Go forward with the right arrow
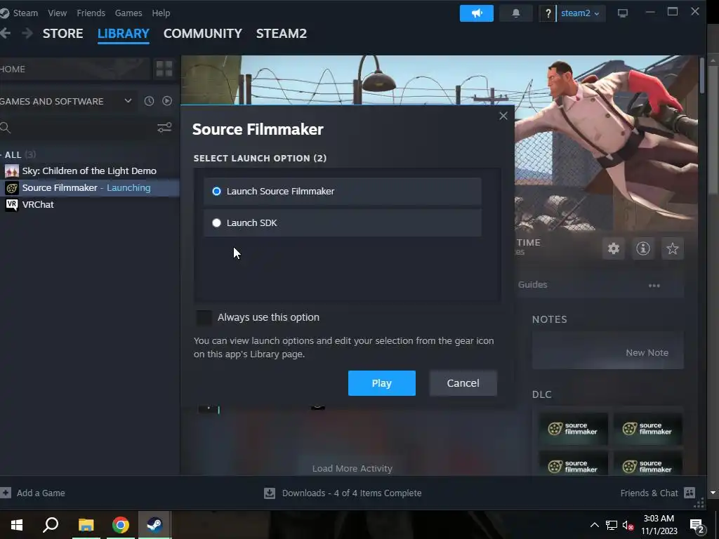This screenshot has height=539, width=719. 27,33
